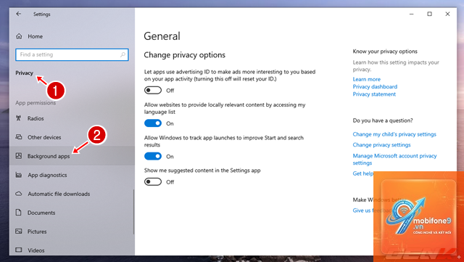Open Manage Microsoft account privacy settings
This screenshot has height=262, width=464.
click(x=394, y=159)
